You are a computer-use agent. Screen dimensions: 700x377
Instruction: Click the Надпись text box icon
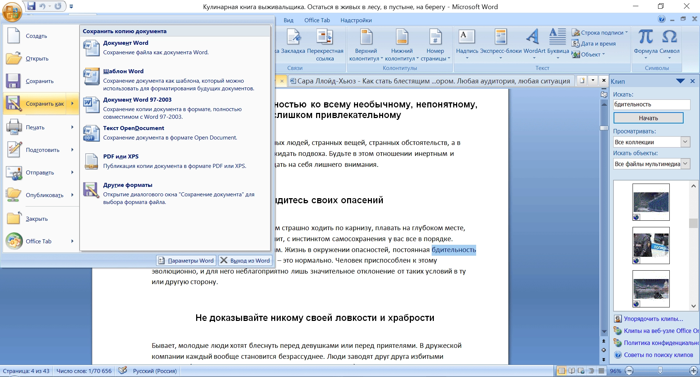(467, 37)
